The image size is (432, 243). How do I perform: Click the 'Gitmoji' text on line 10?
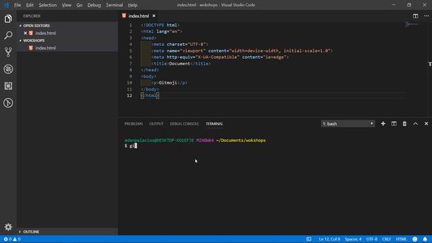coord(168,82)
